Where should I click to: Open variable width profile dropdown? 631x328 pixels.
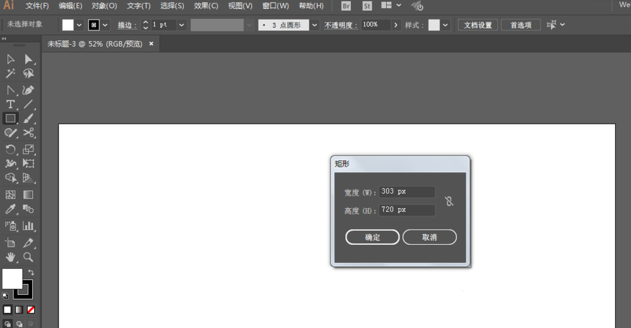click(249, 25)
